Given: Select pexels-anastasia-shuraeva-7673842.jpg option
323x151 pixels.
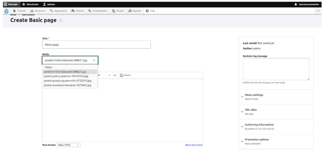Looking at the screenshot, I should (70, 85).
